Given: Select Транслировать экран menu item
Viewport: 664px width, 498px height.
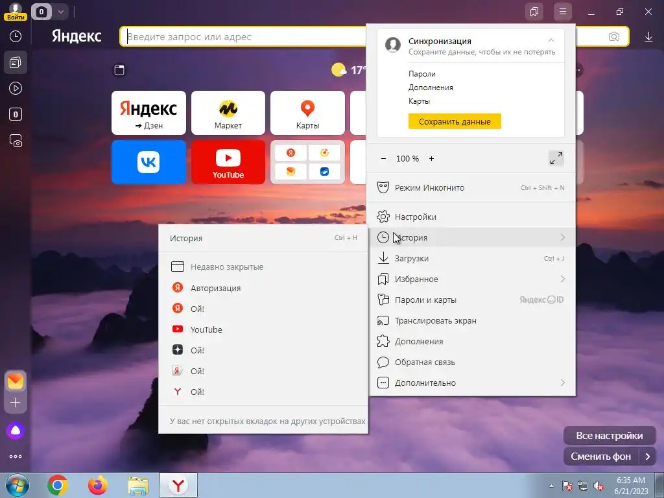Looking at the screenshot, I should [472, 320].
